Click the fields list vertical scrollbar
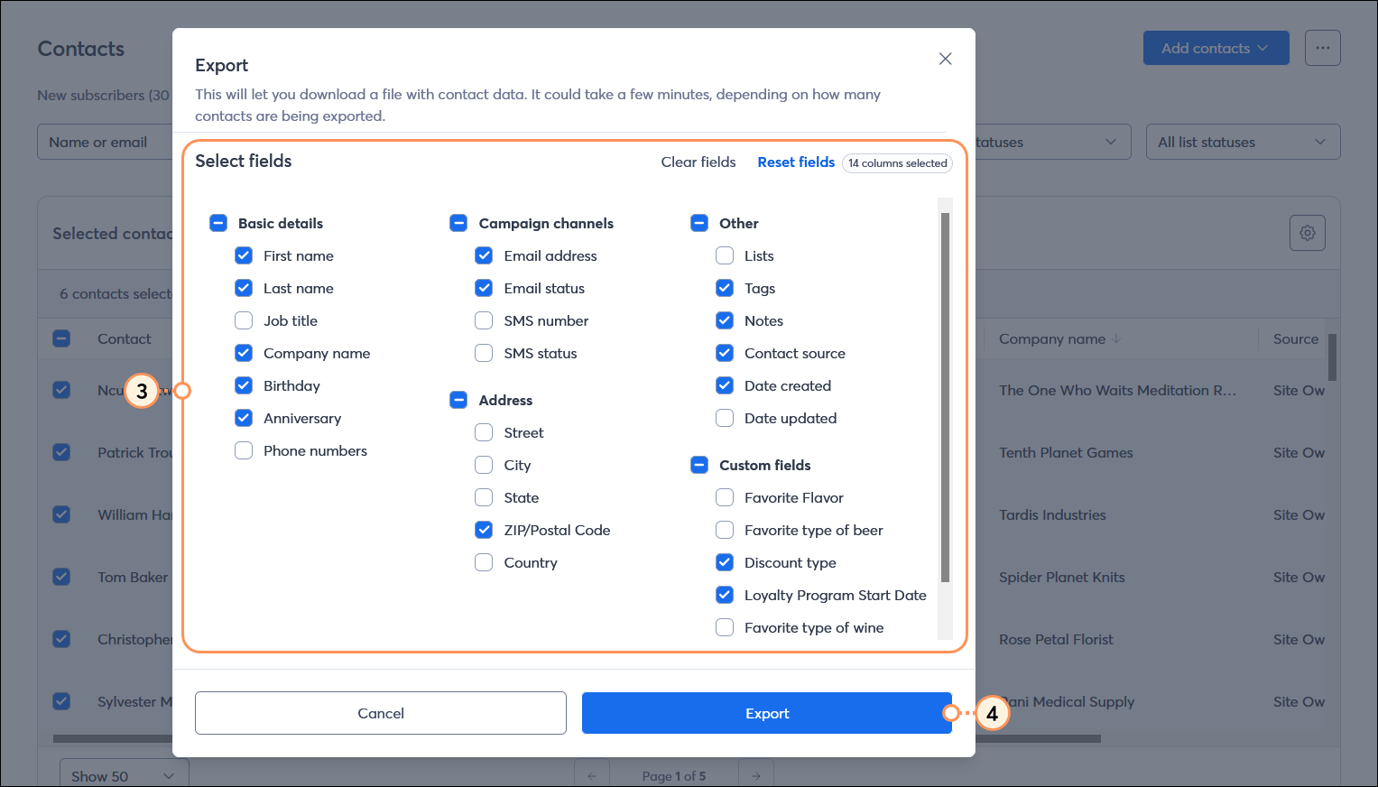 [x=945, y=397]
